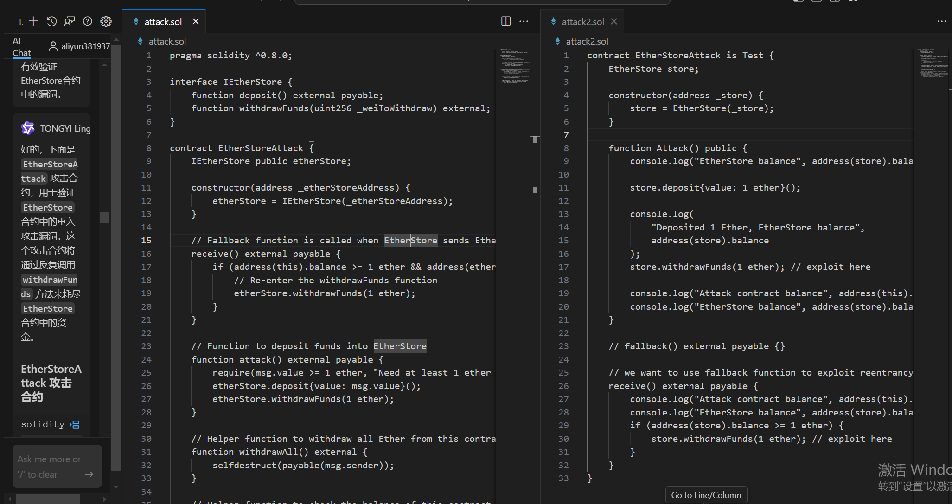
Task: Open chat history clock icon
Action: point(51,21)
